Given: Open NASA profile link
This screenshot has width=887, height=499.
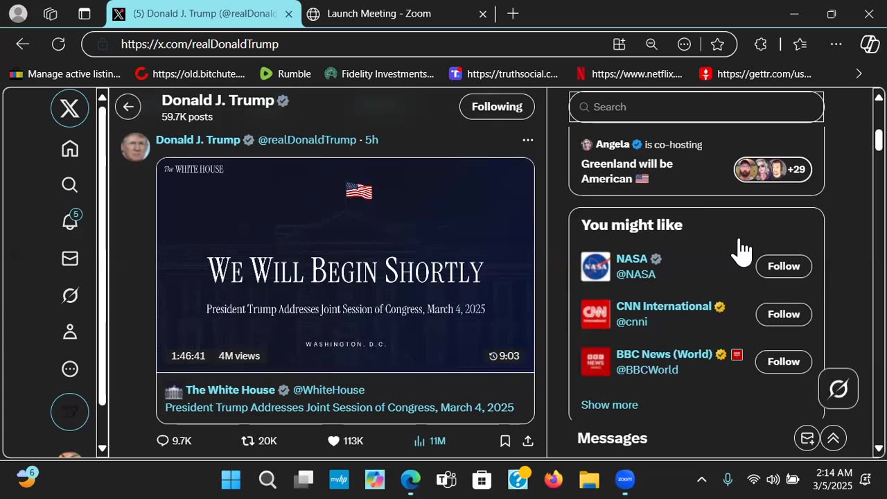Looking at the screenshot, I should [x=631, y=259].
